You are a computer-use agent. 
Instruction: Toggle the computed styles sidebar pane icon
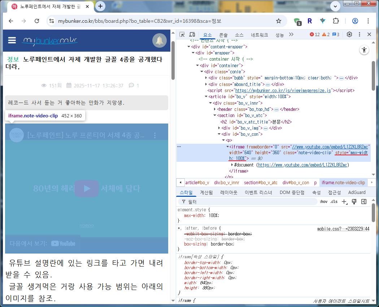click(x=364, y=202)
